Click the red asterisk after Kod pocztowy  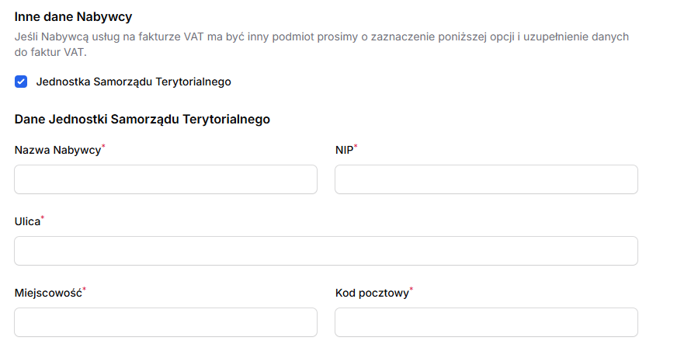[411, 290]
